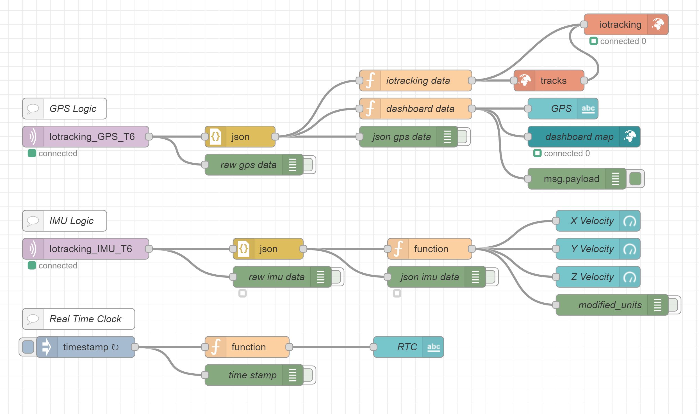Toggle the modified_units debug node button
This screenshot has width=699, height=414.
coord(673,305)
